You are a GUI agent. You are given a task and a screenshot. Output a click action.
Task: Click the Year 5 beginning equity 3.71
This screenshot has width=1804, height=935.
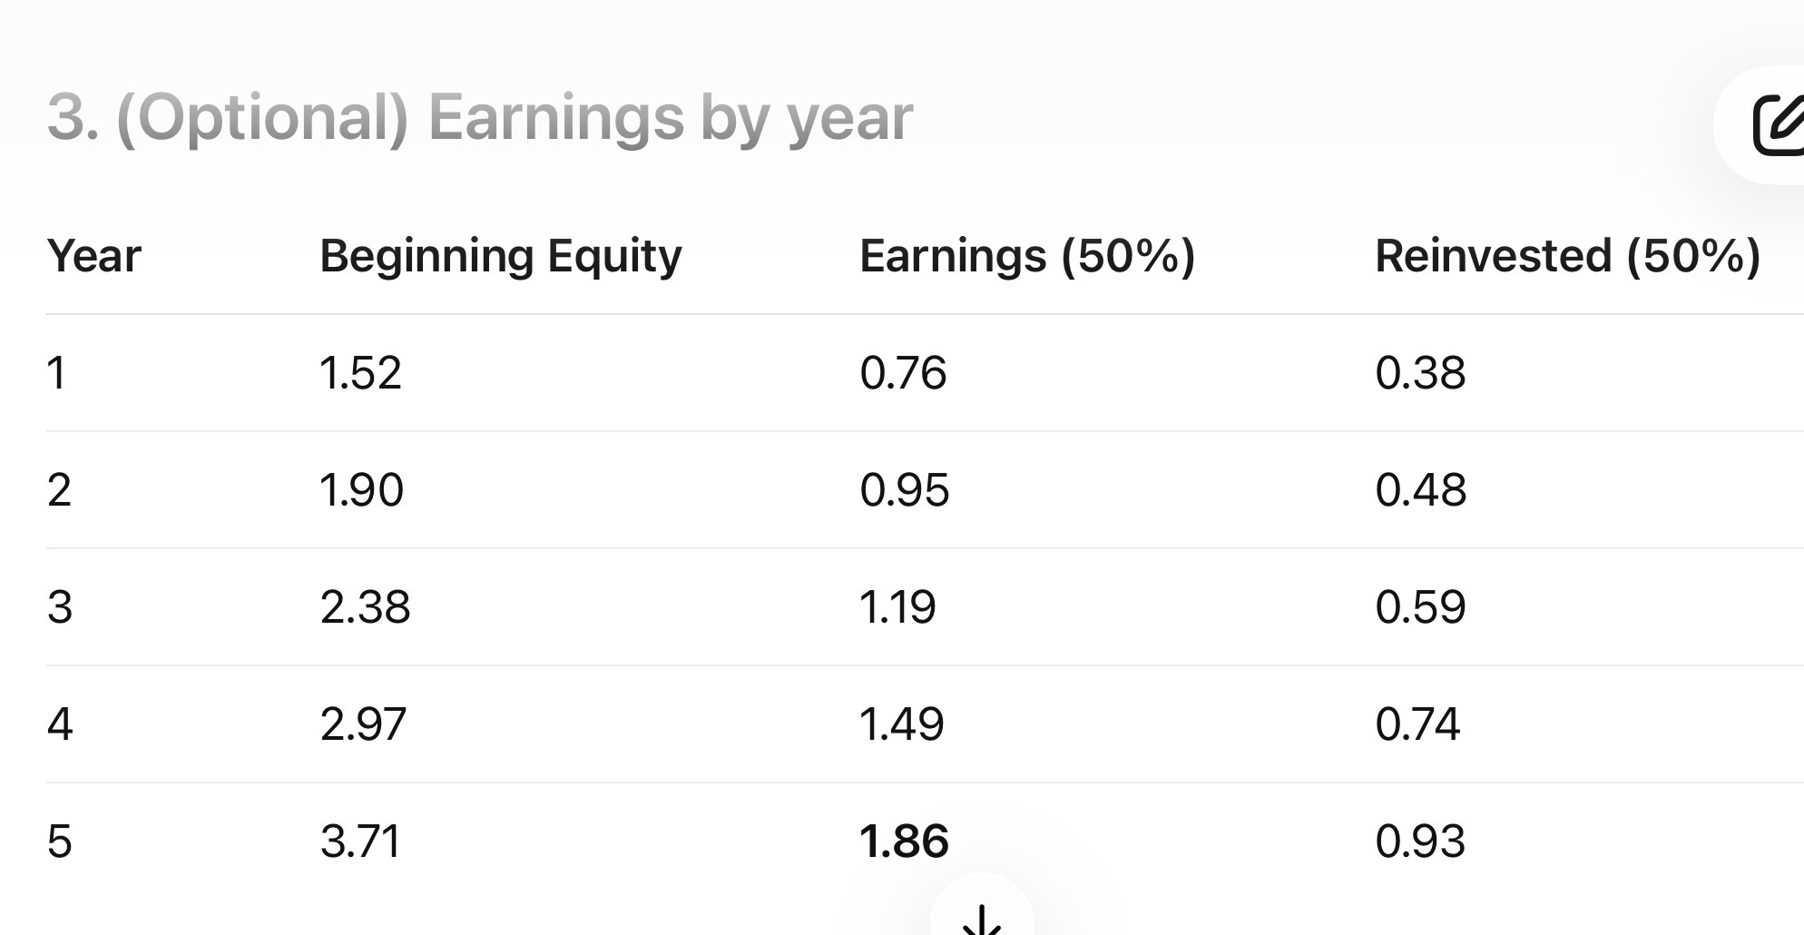click(x=360, y=841)
